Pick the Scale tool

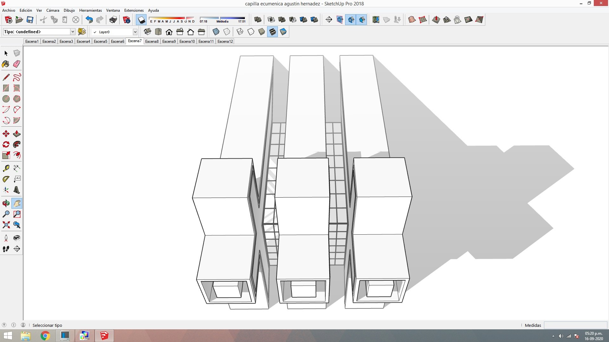tap(6, 155)
